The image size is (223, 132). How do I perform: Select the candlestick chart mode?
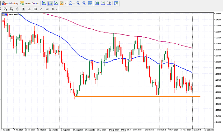(50, 3)
